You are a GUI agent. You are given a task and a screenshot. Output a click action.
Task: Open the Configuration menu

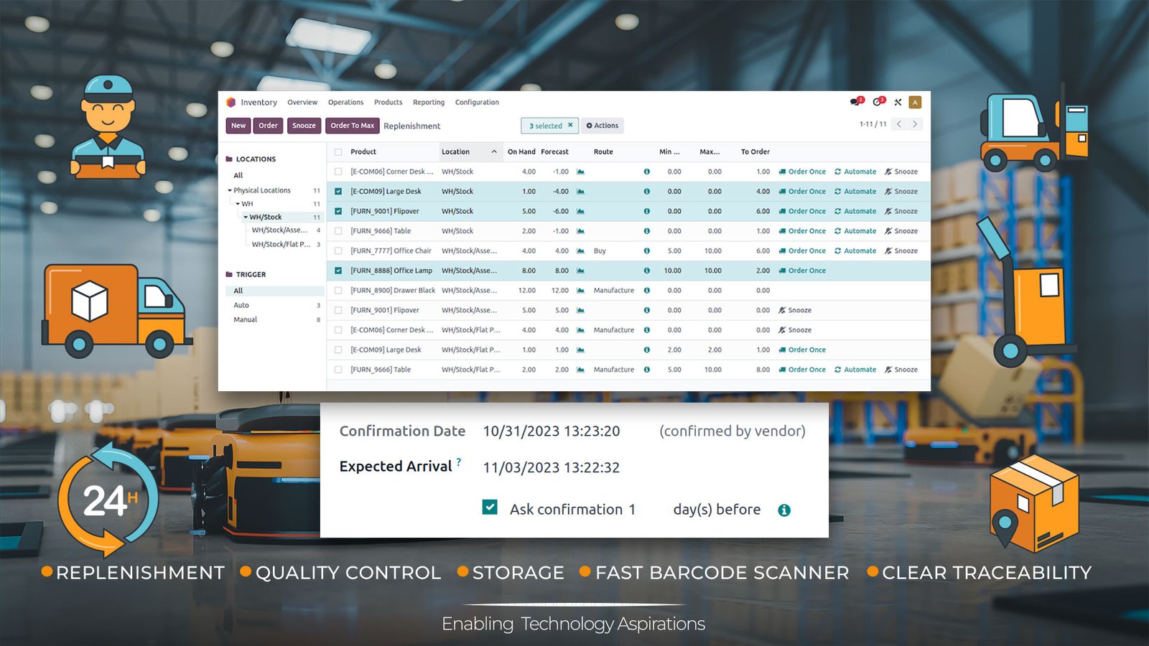(x=477, y=103)
